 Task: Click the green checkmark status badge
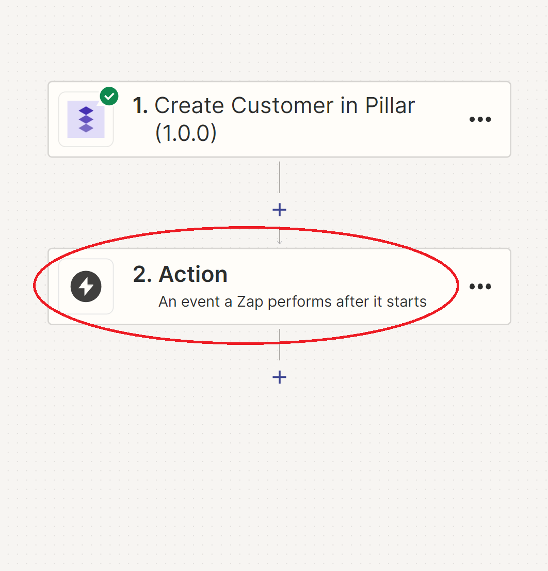(109, 96)
